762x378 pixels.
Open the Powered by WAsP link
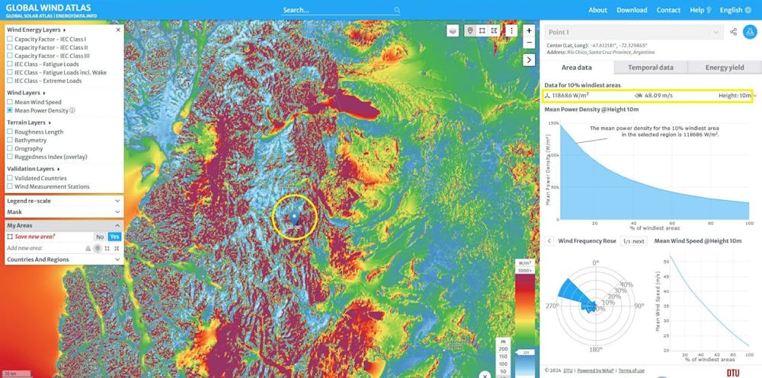coord(596,370)
